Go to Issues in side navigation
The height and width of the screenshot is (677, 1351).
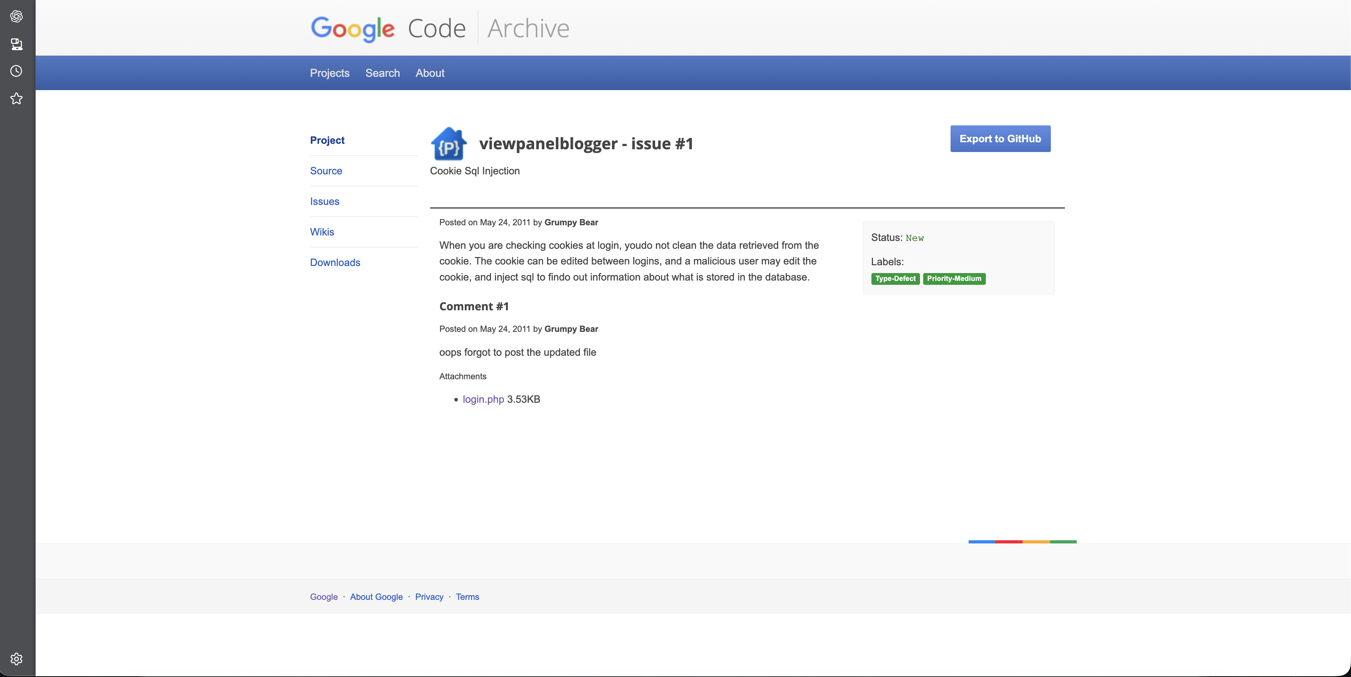324,201
